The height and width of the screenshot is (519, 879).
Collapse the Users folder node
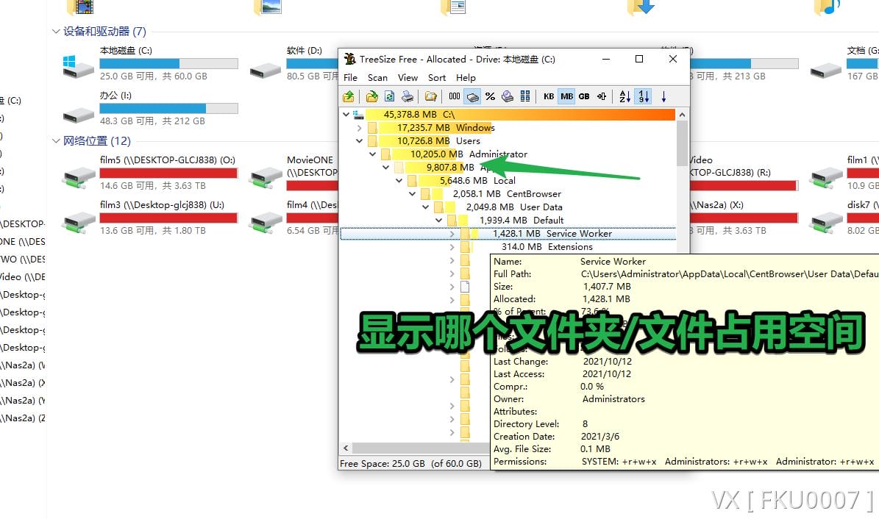(x=360, y=140)
